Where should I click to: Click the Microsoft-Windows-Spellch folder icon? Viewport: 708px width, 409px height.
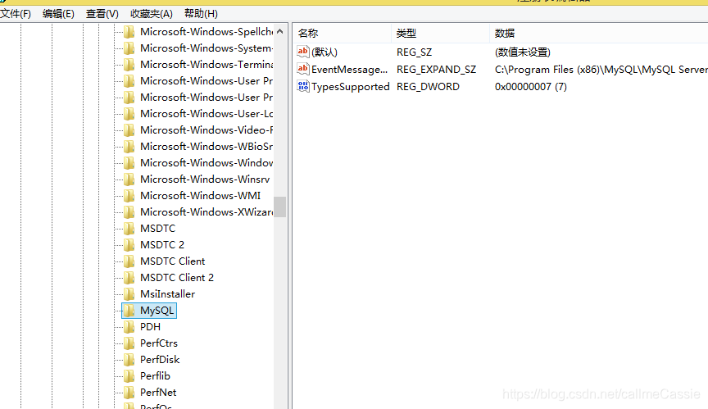click(x=129, y=32)
